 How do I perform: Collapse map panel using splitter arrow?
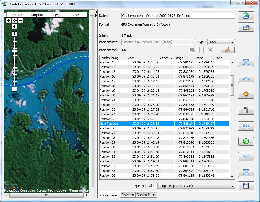click(x=97, y=12)
